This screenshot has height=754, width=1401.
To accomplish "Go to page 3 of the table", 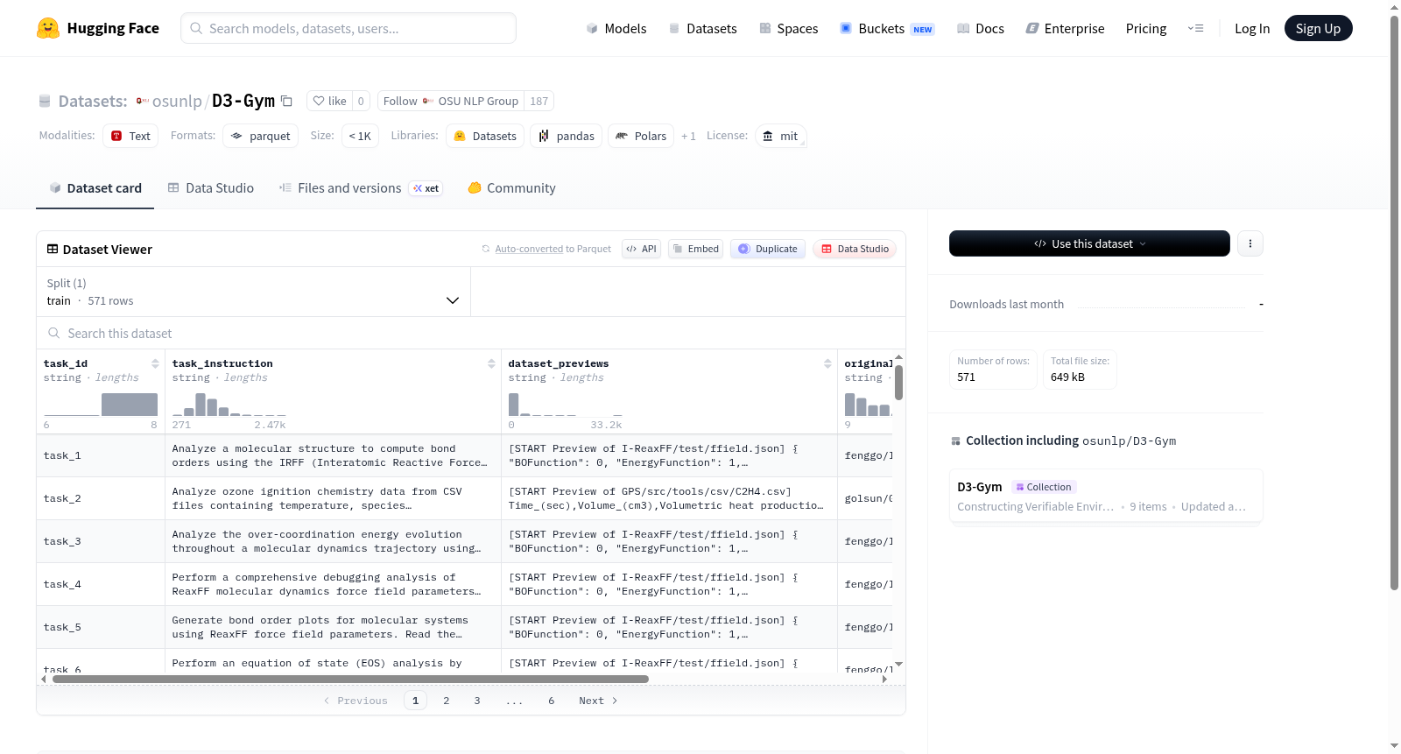I will (x=477, y=701).
